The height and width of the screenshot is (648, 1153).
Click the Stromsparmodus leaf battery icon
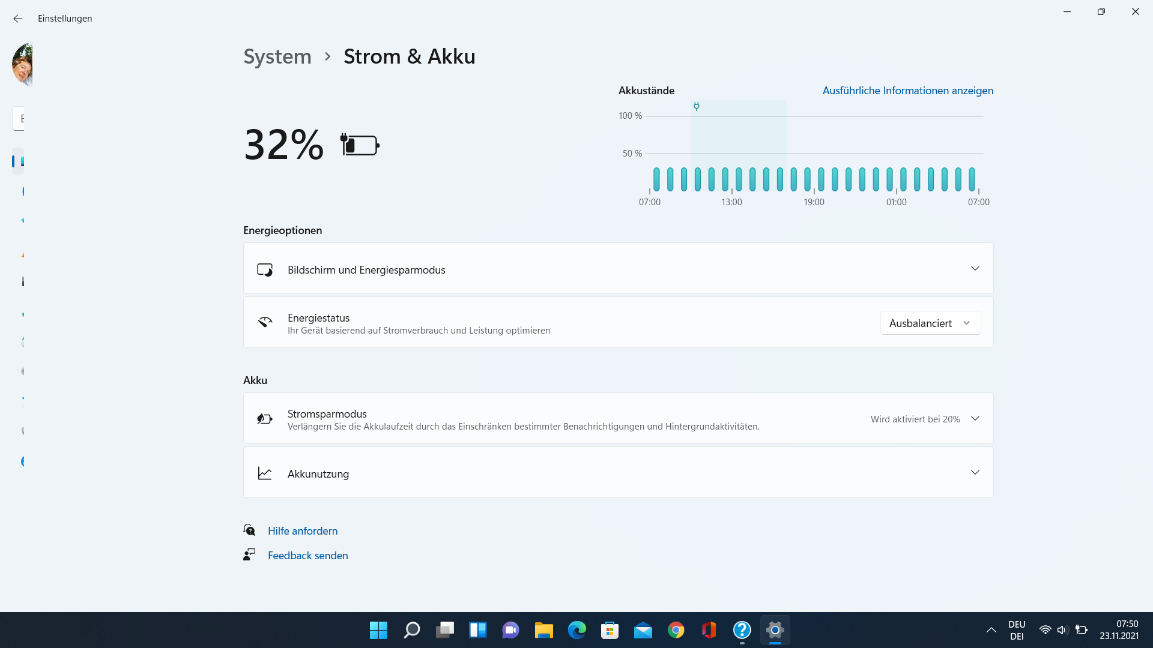(265, 419)
